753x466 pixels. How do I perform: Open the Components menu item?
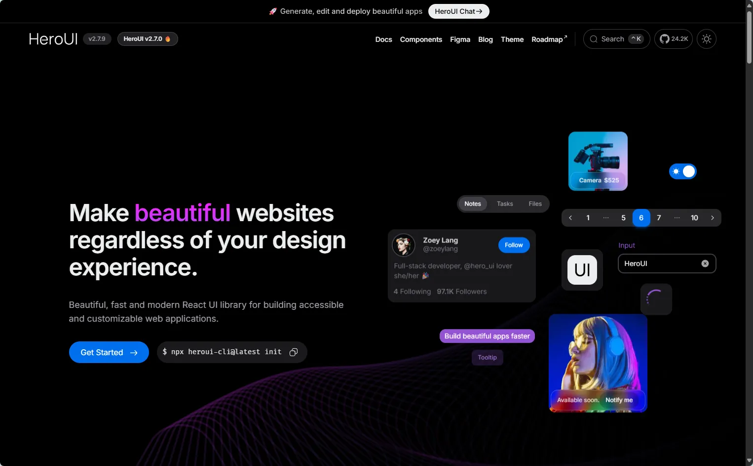pyautogui.click(x=421, y=39)
